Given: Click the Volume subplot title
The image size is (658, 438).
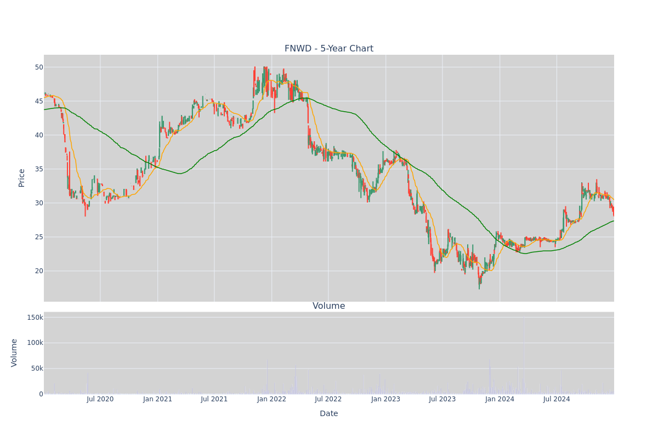Looking at the screenshot, I should (x=329, y=306).
